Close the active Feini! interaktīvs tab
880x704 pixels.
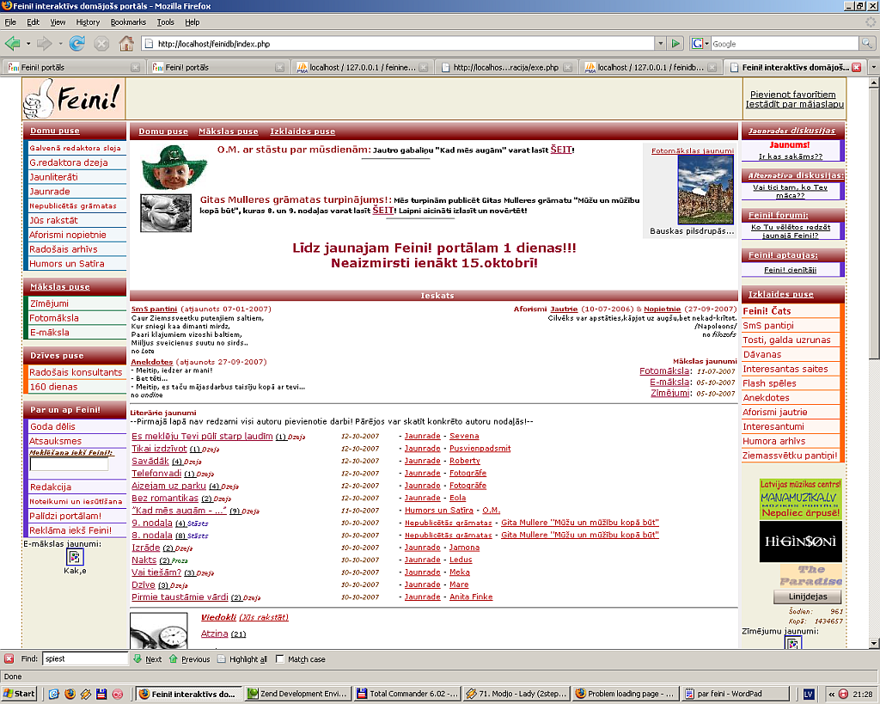point(857,67)
